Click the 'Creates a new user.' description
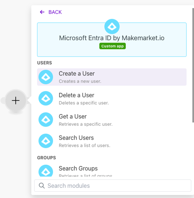 pos(80,81)
